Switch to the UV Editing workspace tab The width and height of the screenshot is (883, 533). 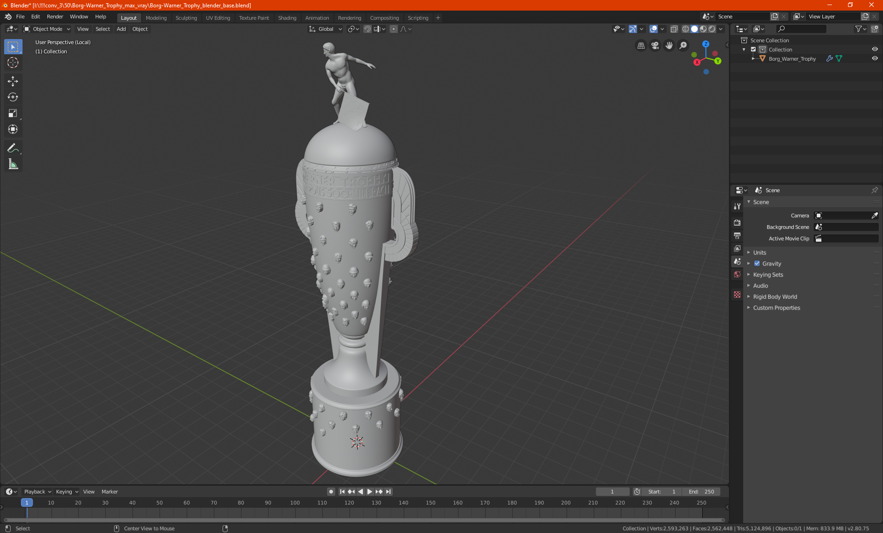[218, 18]
